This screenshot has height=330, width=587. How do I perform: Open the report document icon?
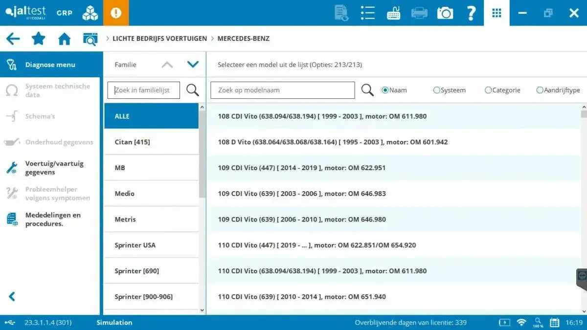tap(341, 13)
